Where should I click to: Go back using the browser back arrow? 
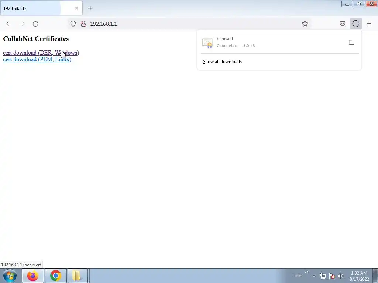pos(9,24)
